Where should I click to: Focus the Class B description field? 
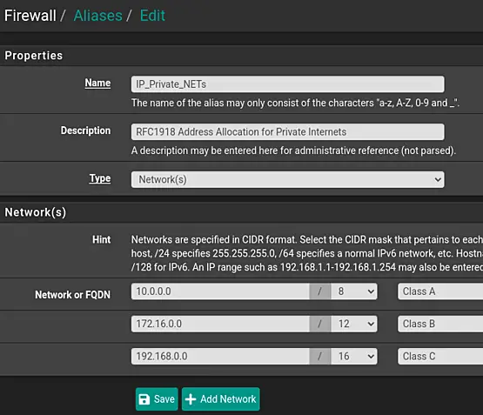(440, 324)
